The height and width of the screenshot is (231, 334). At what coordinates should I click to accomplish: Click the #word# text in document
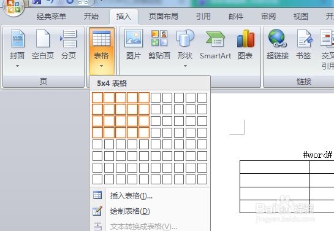pos(317,155)
